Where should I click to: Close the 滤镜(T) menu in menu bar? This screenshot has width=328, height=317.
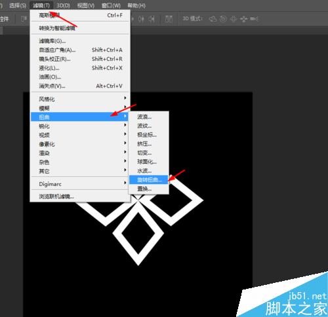pyautogui.click(x=41, y=5)
